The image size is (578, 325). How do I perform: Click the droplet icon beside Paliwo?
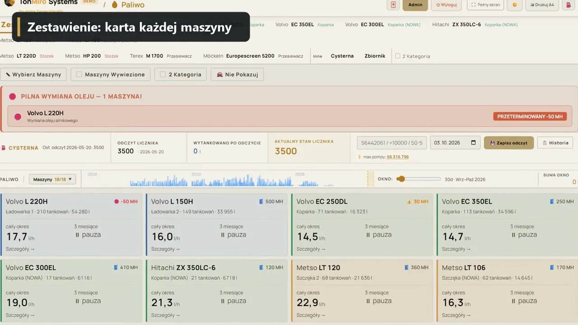click(x=115, y=5)
